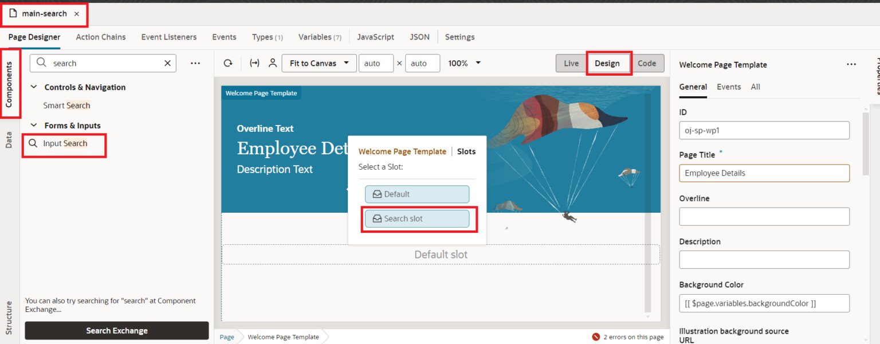
Task: Select the General properties tab
Action: click(x=693, y=87)
